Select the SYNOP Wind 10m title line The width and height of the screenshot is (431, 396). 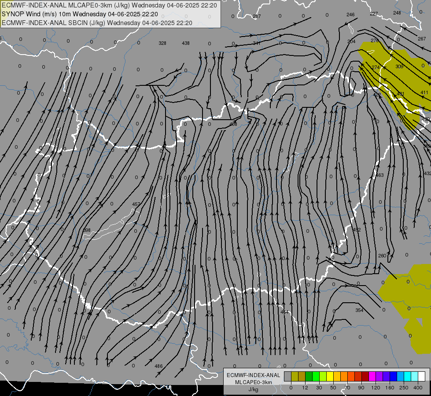coord(80,14)
